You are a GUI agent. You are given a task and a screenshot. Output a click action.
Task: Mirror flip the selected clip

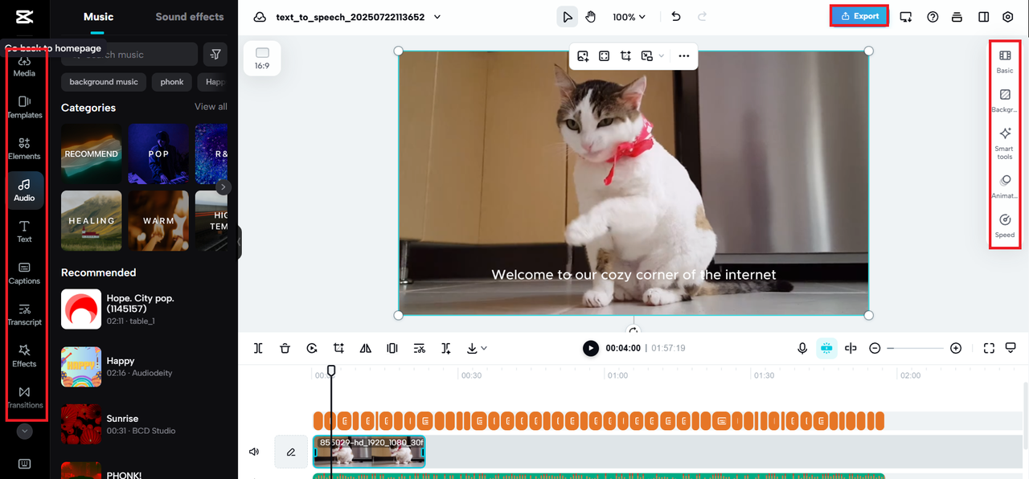coord(366,348)
